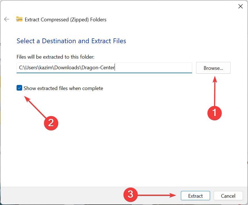Click the Browse... button
248x205 pixels.
pyautogui.click(x=213, y=68)
